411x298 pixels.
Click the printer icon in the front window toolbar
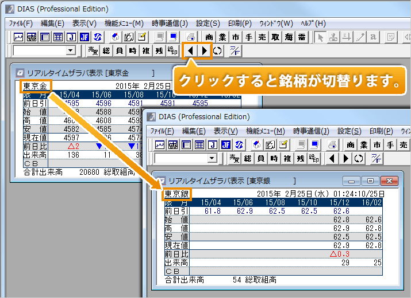click(x=333, y=144)
